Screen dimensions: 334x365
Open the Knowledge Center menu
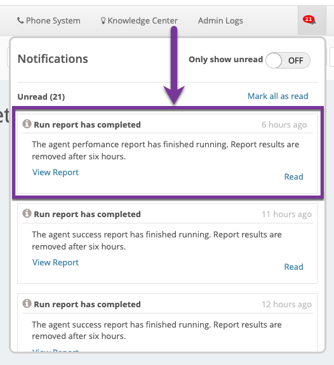[139, 21]
